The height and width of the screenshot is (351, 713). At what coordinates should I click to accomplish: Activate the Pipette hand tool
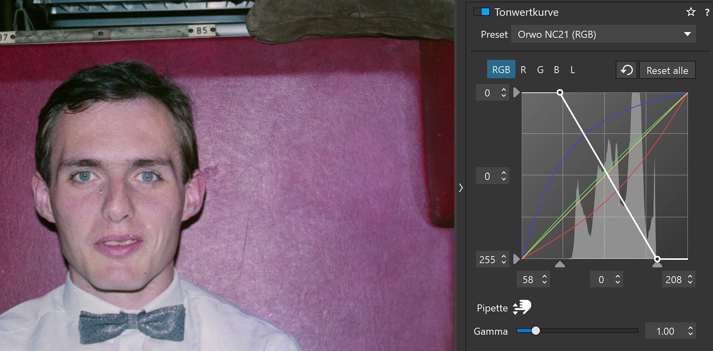(522, 307)
